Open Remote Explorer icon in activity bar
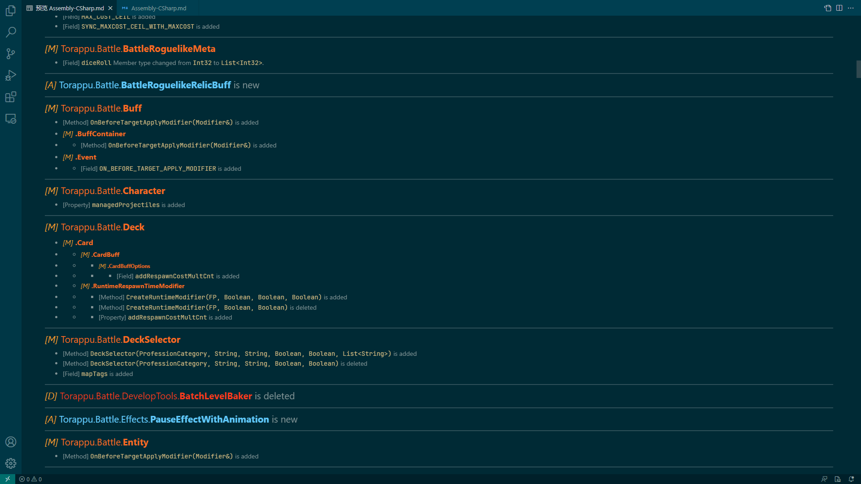This screenshot has width=861, height=484. (11, 119)
